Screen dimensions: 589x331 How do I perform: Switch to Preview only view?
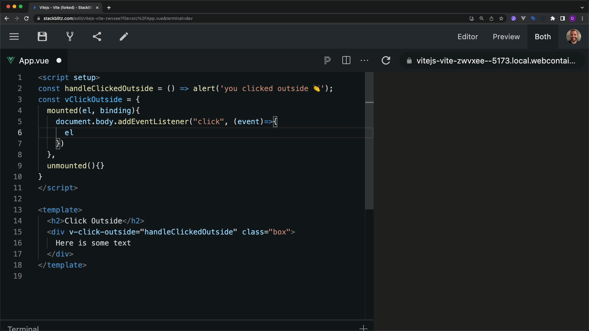click(x=506, y=37)
